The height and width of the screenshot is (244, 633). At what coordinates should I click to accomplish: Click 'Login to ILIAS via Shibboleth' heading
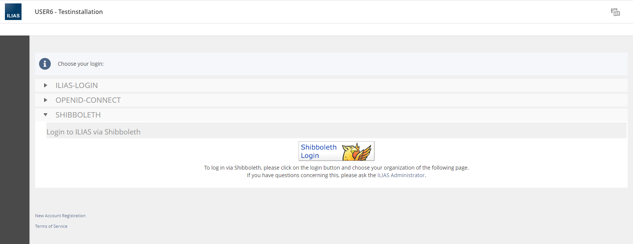[x=94, y=132]
